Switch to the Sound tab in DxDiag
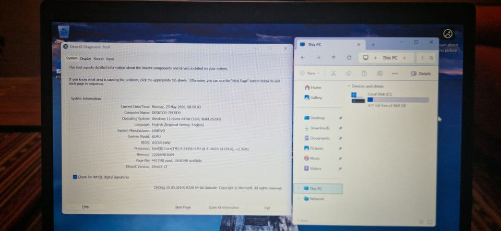This screenshot has width=501, height=231. click(99, 59)
